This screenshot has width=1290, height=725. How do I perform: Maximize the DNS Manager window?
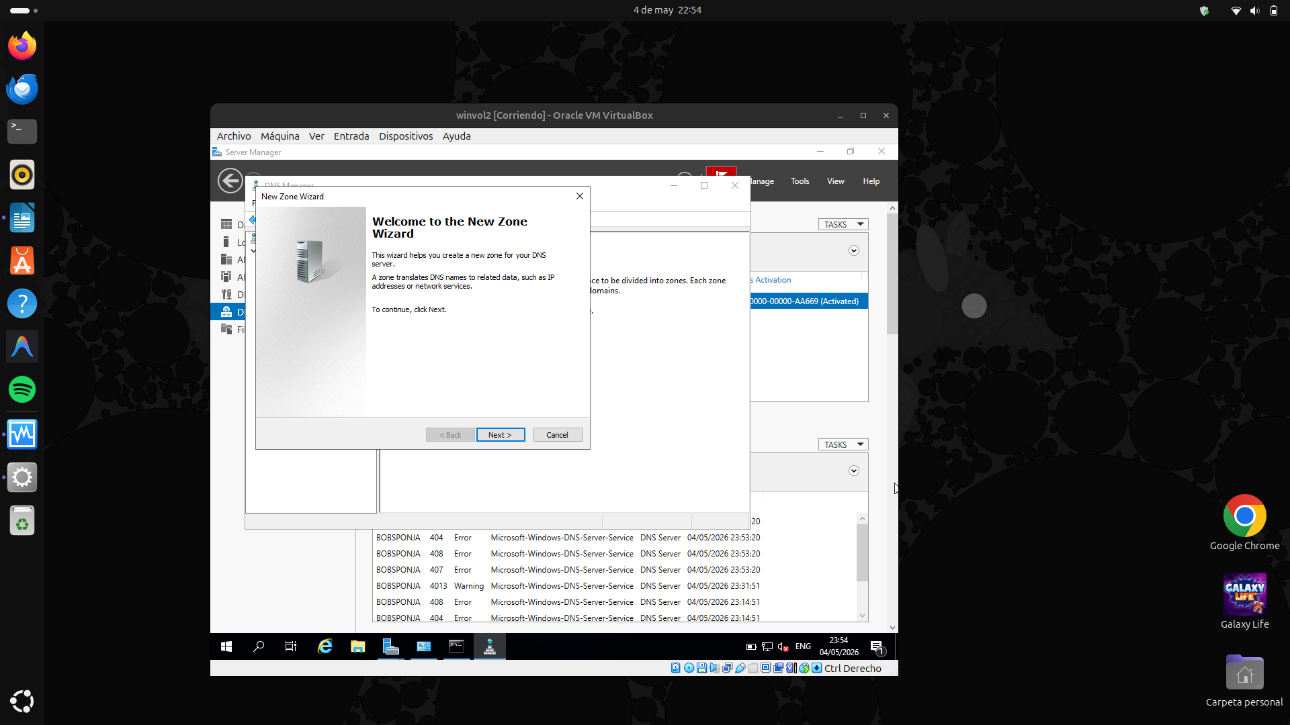[x=704, y=185]
